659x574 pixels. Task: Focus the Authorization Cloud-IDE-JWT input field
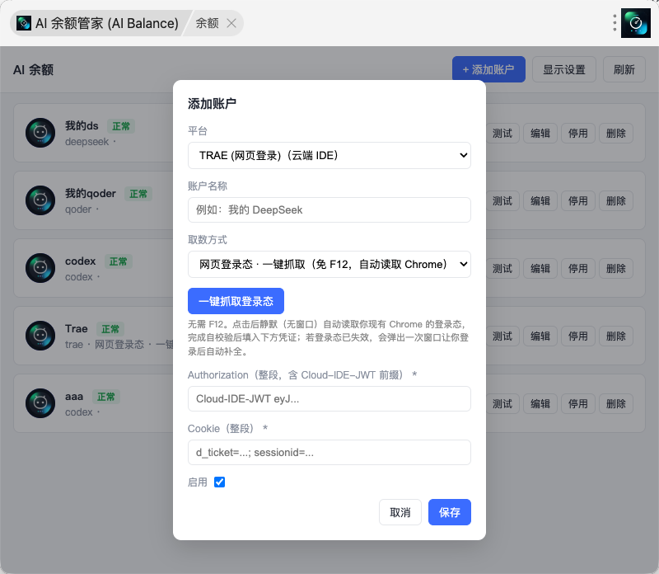(x=329, y=398)
